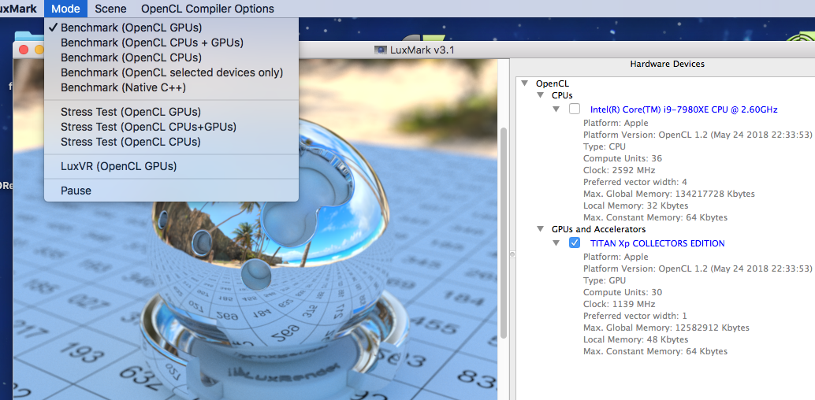815x400 pixels.
Task: Click the Hardware Devices panel header
Action: pyautogui.click(x=667, y=64)
